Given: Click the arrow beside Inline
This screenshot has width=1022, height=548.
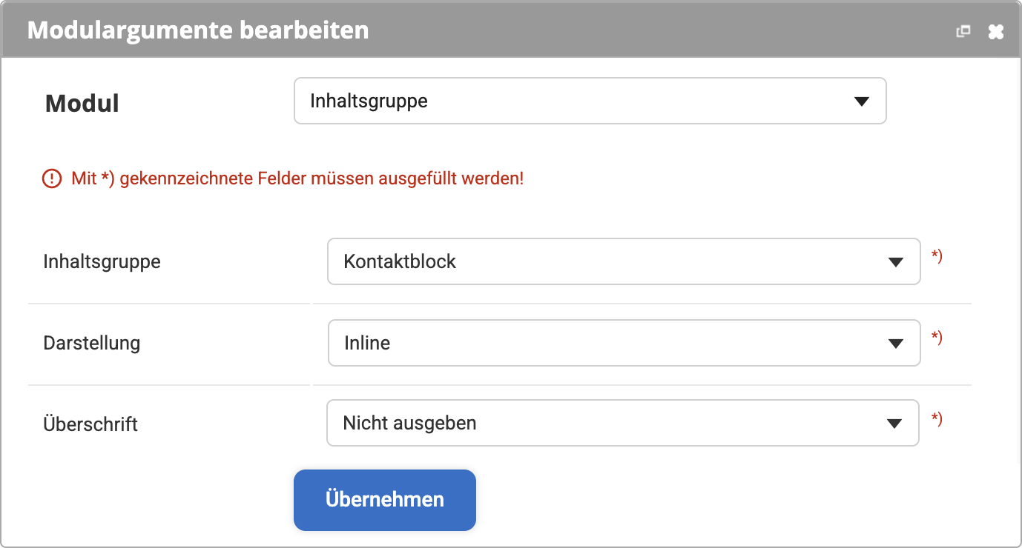Looking at the screenshot, I should (895, 344).
